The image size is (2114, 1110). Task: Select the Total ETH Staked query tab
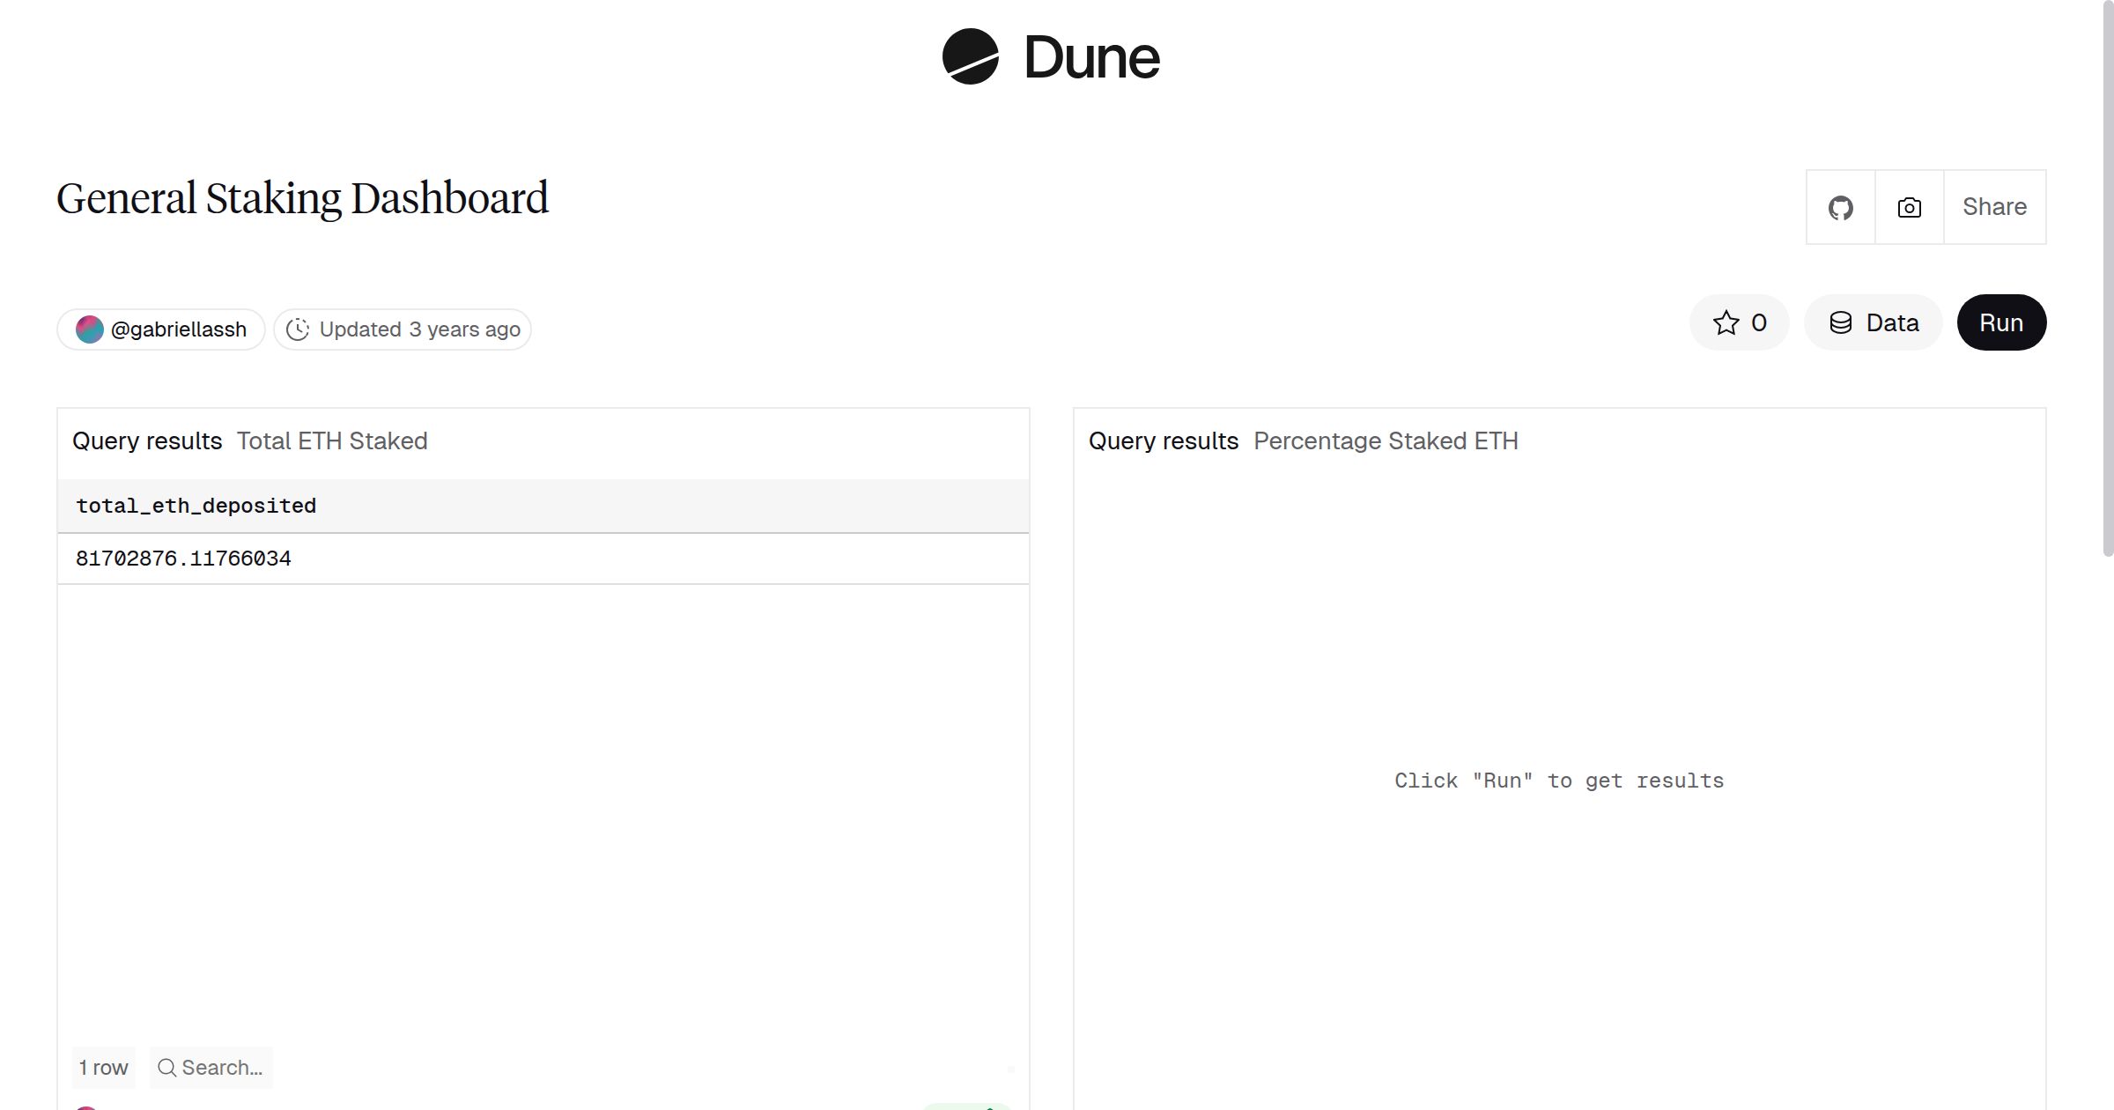tap(331, 440)
